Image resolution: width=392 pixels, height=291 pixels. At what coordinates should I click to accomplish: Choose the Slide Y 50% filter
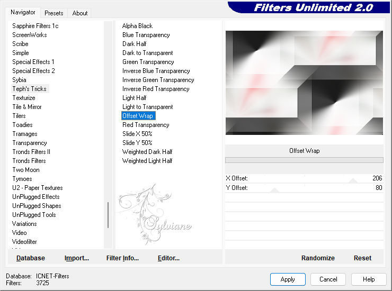pyautogui.click(x=137, y=143)
